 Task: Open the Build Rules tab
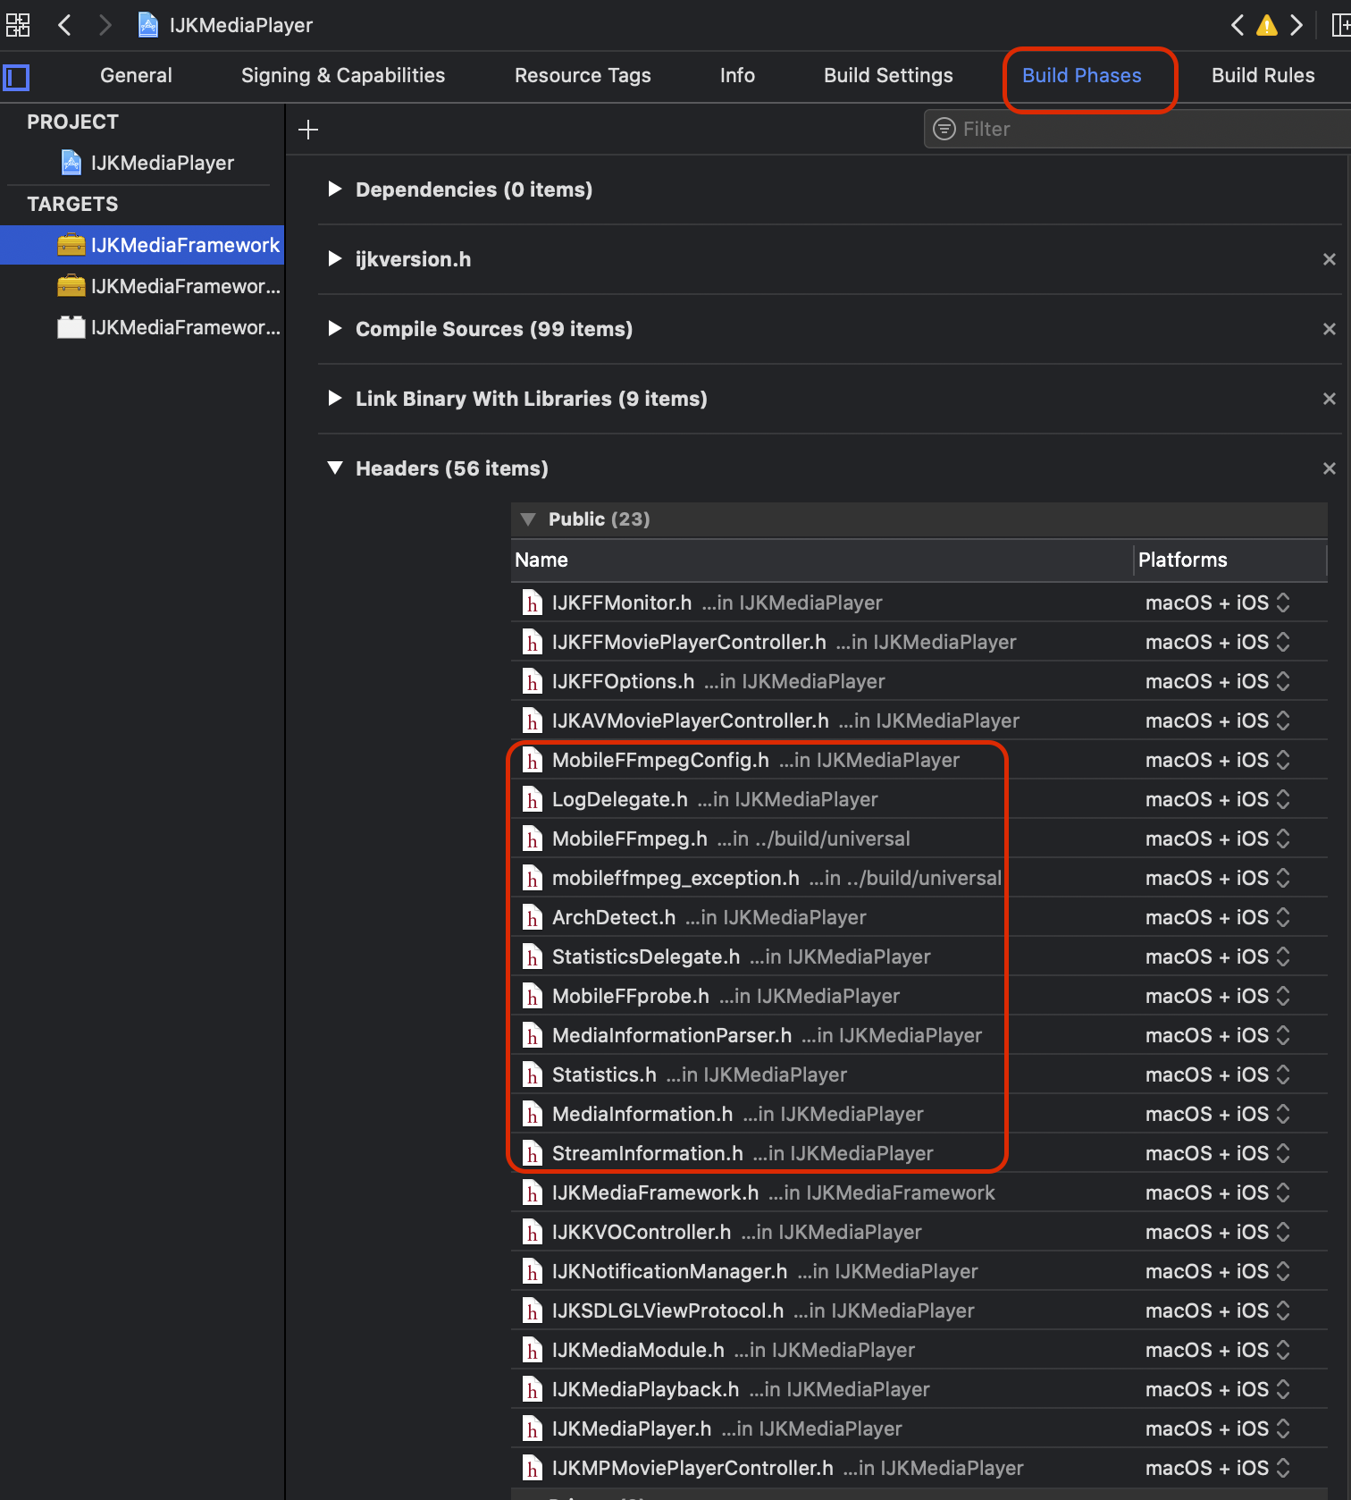click(1263, 76)
